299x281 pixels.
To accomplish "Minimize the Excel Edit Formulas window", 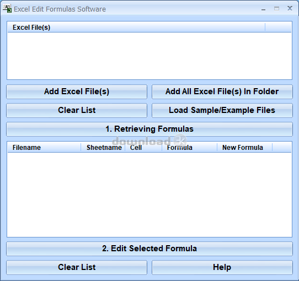I will 264,9.
